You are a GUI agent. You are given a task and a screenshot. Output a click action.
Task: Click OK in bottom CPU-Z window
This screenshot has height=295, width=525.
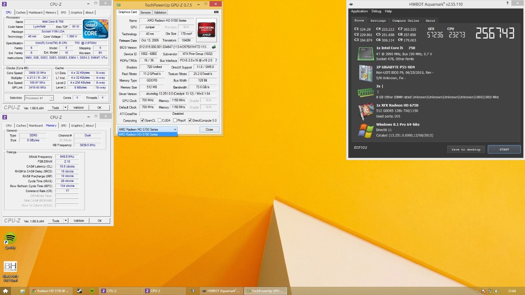click(x=99, y=221)
